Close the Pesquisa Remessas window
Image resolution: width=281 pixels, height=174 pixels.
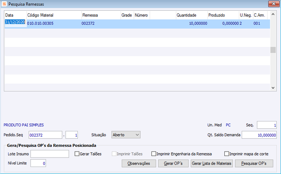(x=274, y=4)
